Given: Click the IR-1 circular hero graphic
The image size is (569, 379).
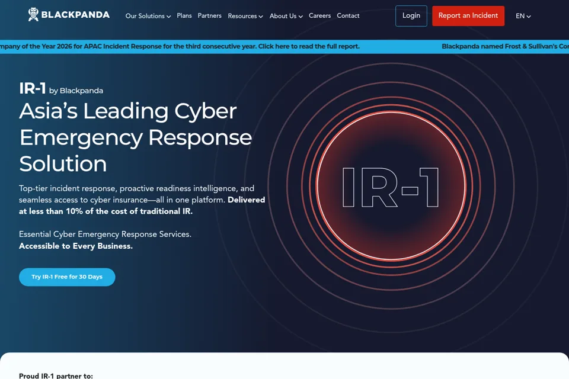Looking at the screenshot, I should (391, 186).
